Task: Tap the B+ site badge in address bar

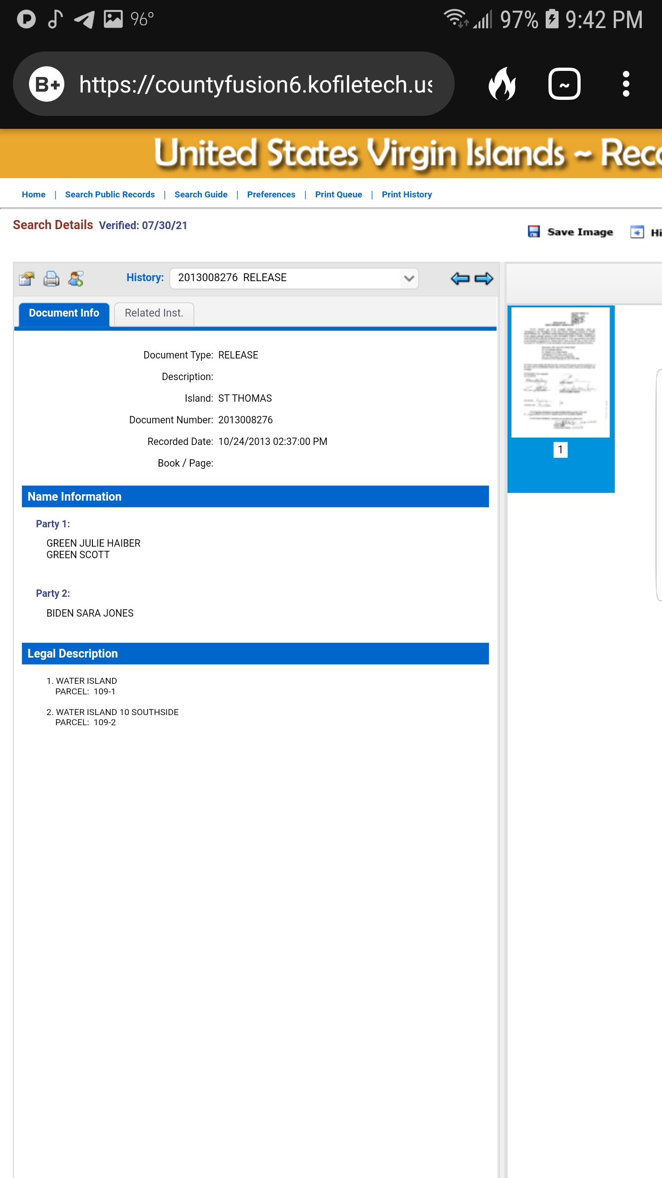Action: [x=47, y=84]
